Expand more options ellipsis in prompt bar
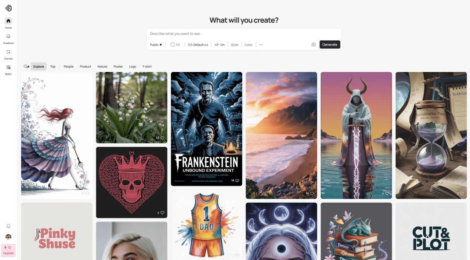This screenshot has height=260, width=470. tap(261, 44)
